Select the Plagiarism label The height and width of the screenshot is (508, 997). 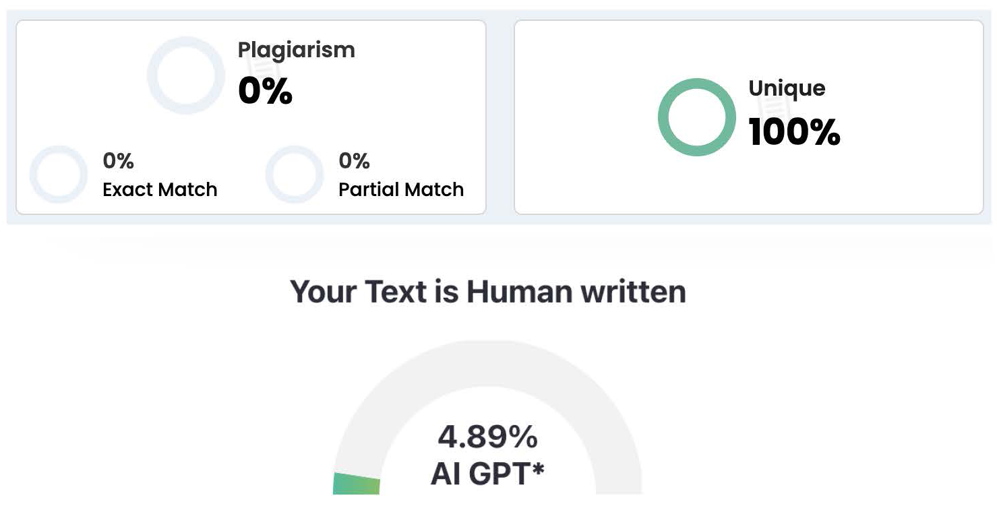(x=296, y=50)
